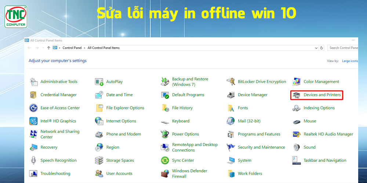
Task: Open the Sync Center icon
Action: [x=165, y=160]
